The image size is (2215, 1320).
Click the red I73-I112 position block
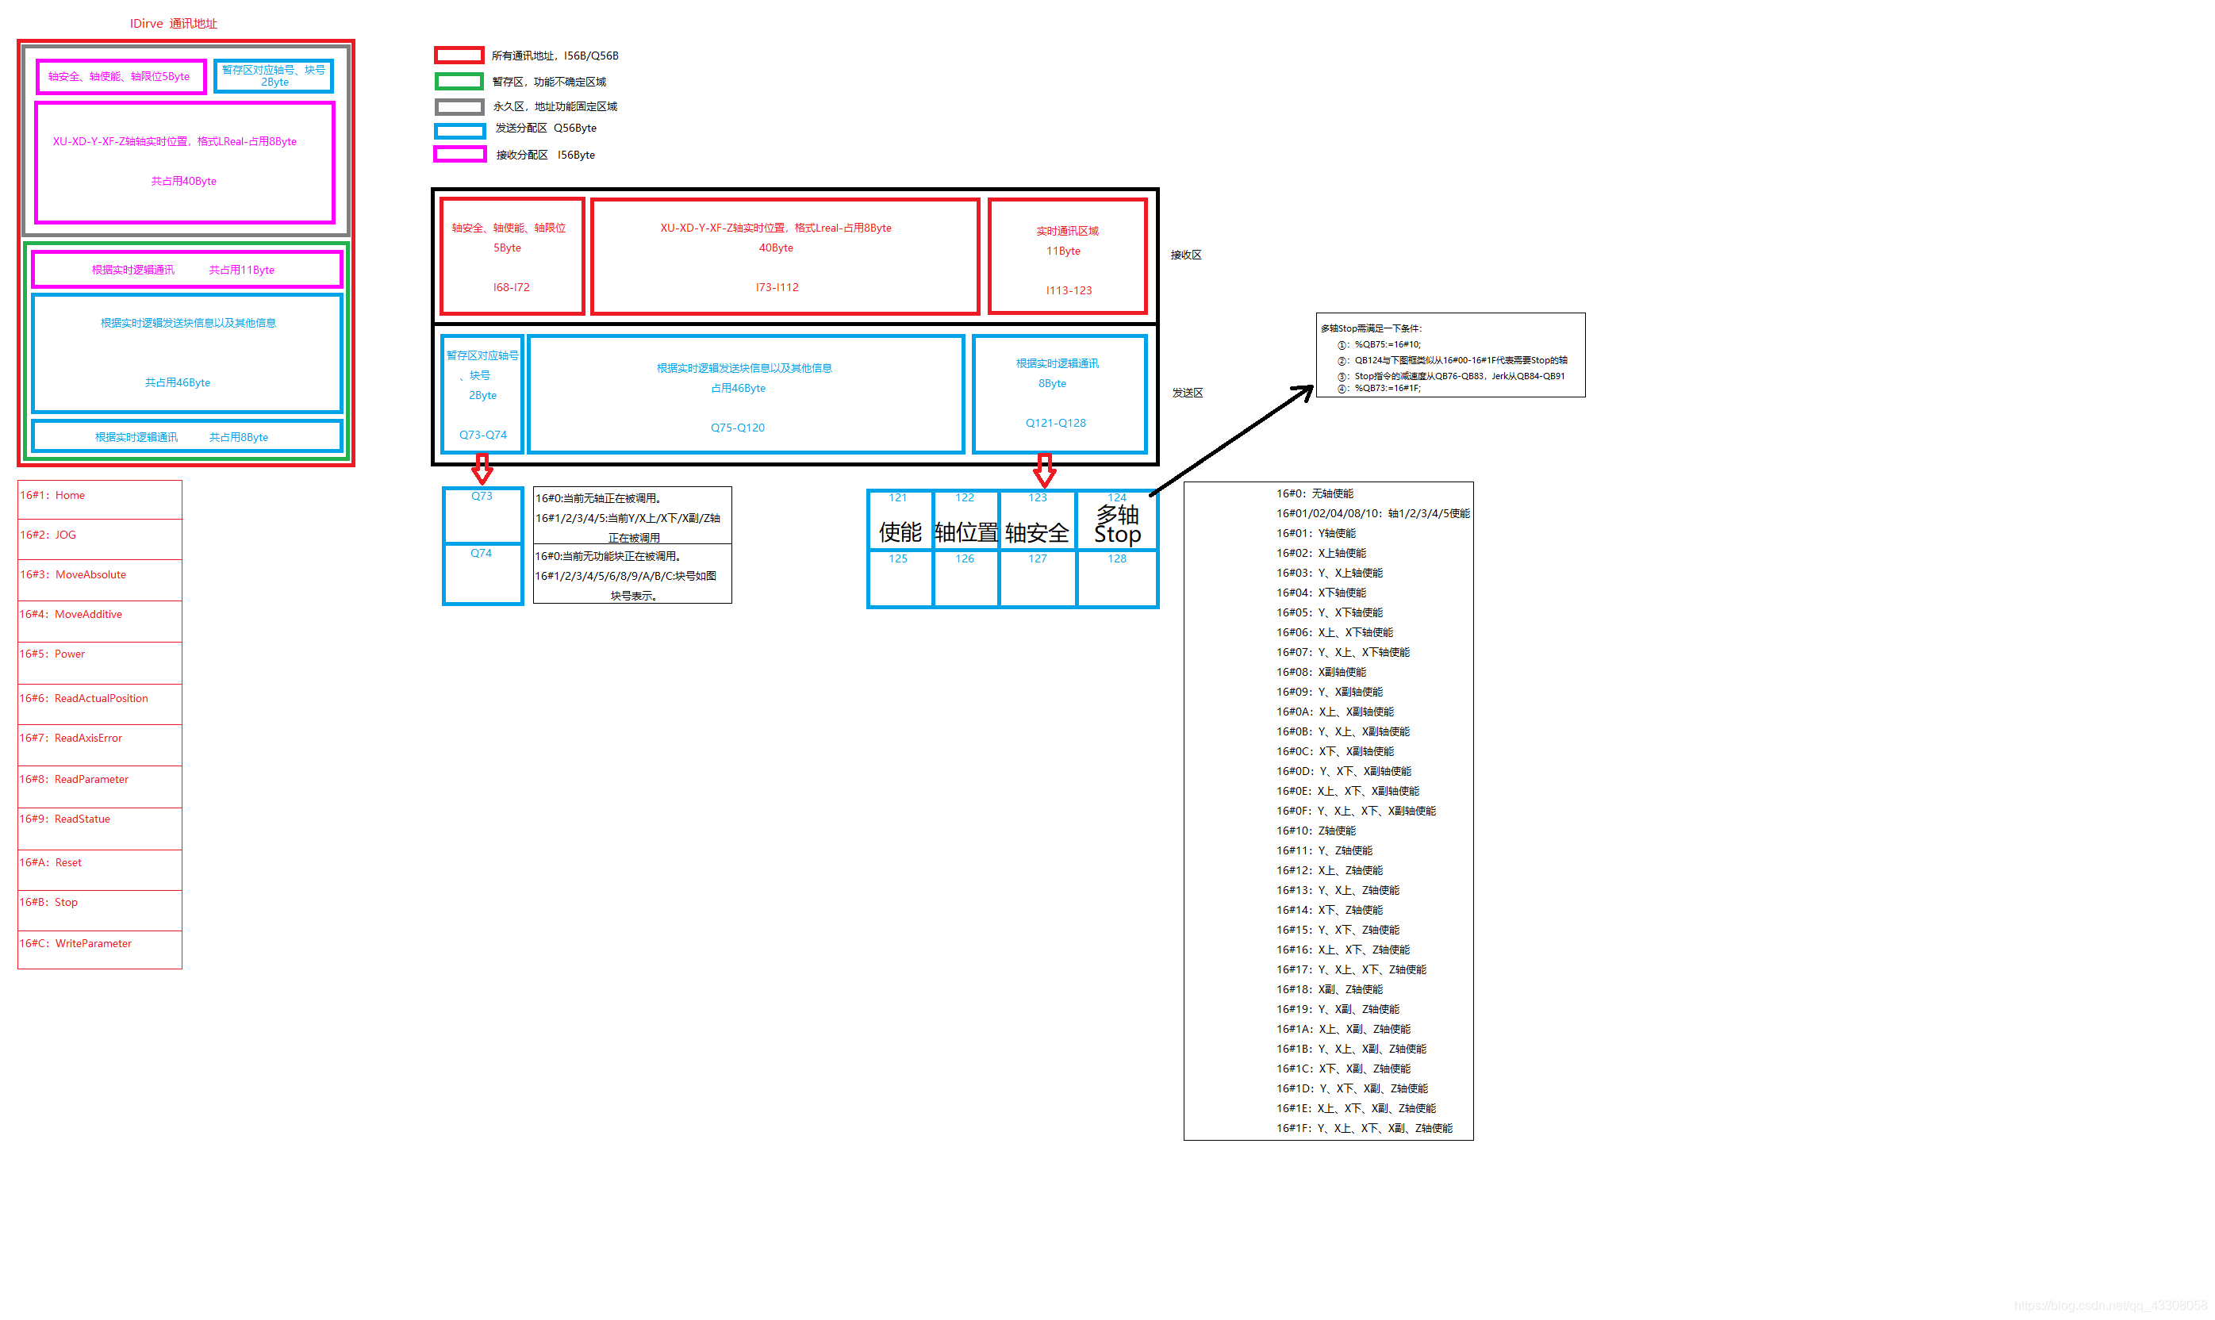point(784,256)
